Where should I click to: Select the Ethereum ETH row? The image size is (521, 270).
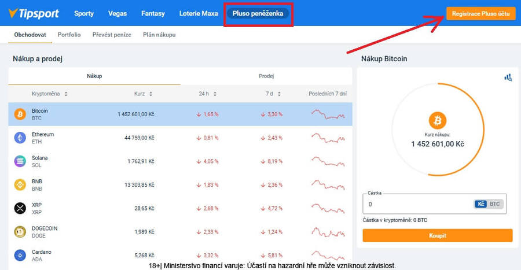(180, 138)
